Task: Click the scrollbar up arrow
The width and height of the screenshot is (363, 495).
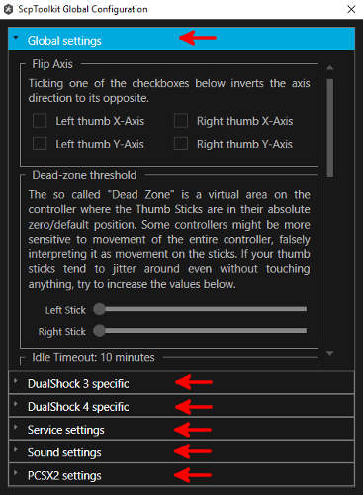Action: 330,68
